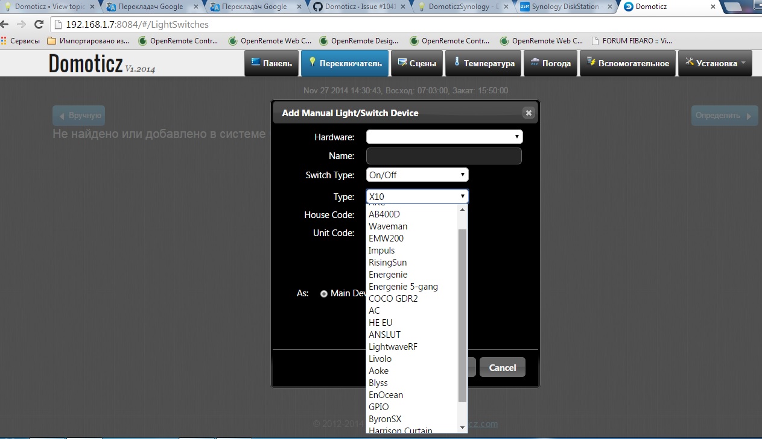Select the Main Device radio button

pos(325,294)
